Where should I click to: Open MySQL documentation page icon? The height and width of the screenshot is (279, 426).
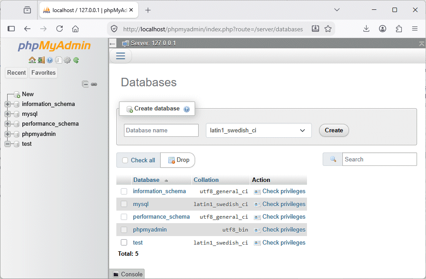pyautogui.click(x=59, y=60)
